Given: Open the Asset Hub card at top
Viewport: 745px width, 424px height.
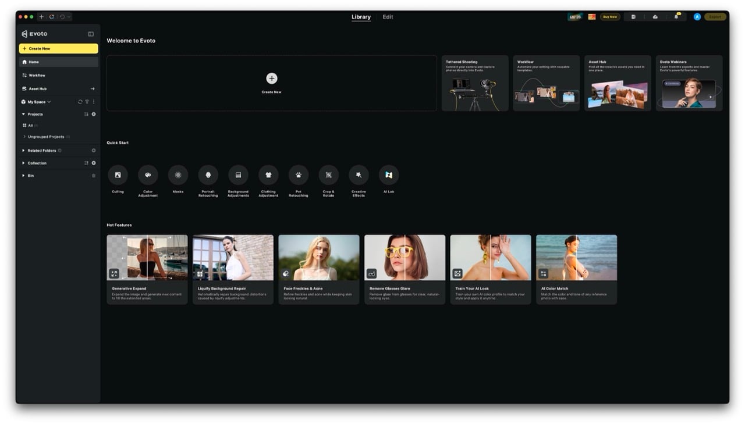Looking at the screenshot, I should 618,83.
